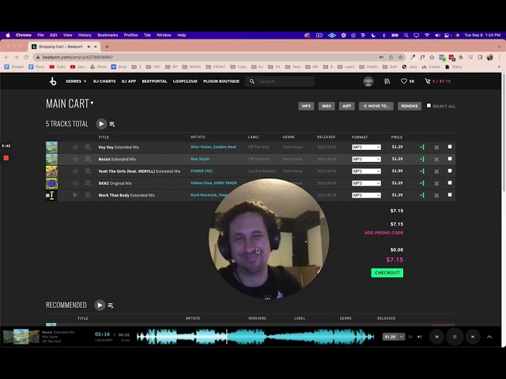Play all Recommended tracks
The image size is (506, 379).
pyautogui.click(x=100, y=306)
